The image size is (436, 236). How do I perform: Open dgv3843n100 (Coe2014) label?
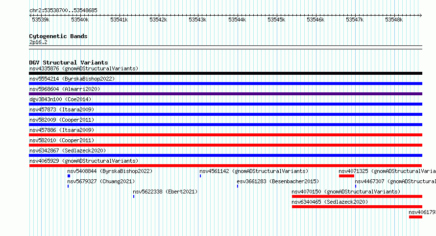[60, 99]
